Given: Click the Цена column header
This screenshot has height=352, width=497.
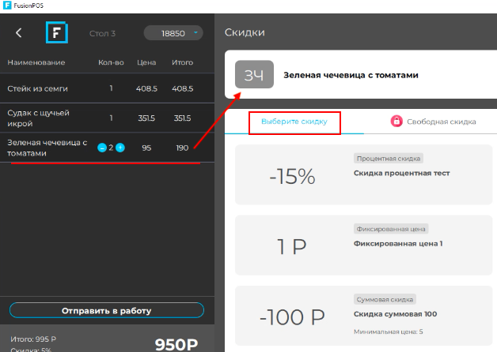Looking at the screenshot, I should point(146,62).
